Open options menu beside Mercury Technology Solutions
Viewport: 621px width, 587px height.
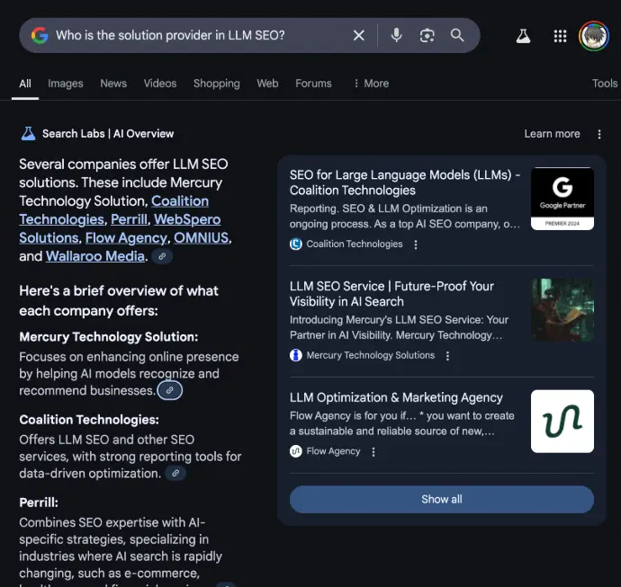(x=447, y=356)
